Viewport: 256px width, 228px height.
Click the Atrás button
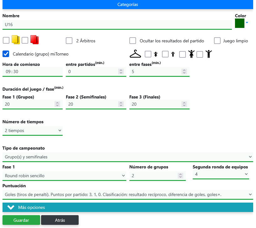click(60, 220)
